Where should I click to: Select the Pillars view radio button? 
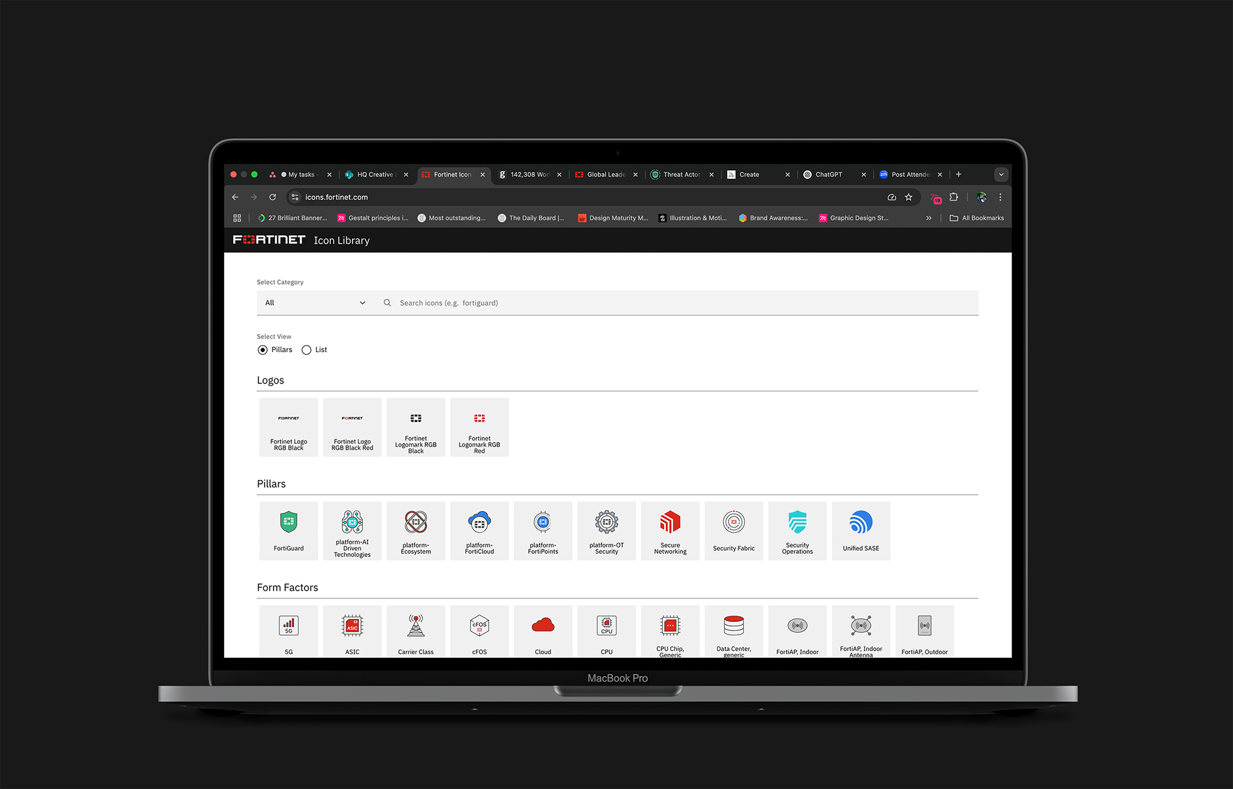(x=263, y=350)
